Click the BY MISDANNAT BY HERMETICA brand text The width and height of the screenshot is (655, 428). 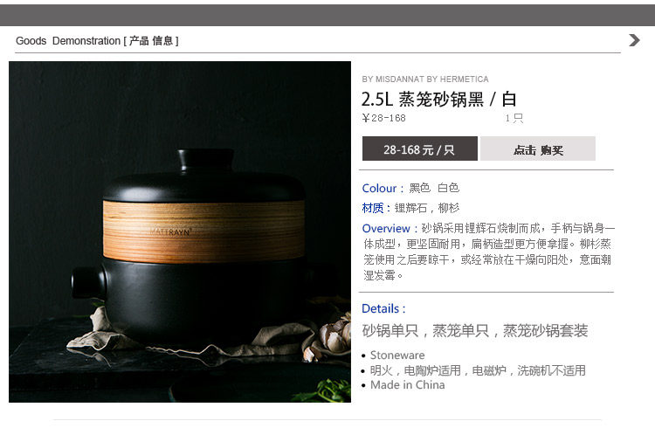pyautogui.click(x=425, y=79)
